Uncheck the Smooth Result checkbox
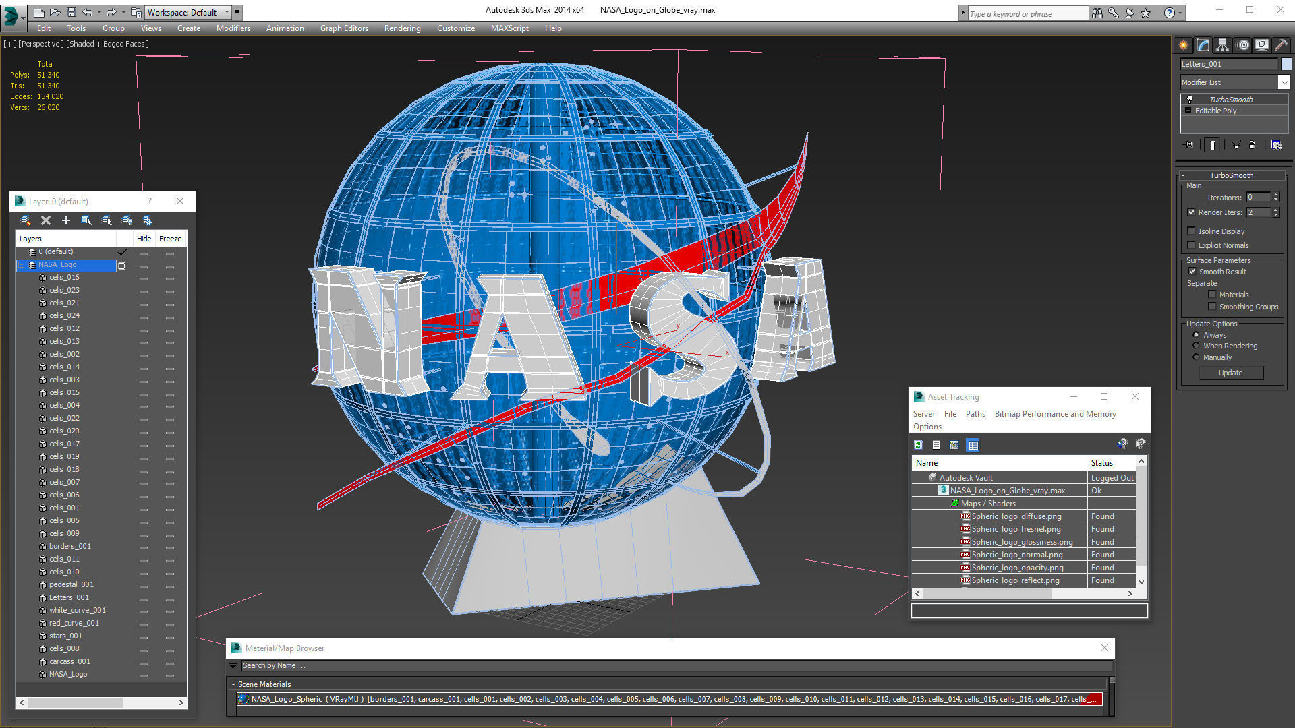Image resolution: width=1295 pixels, height=728 pixels. click(x=1192, y=272)
